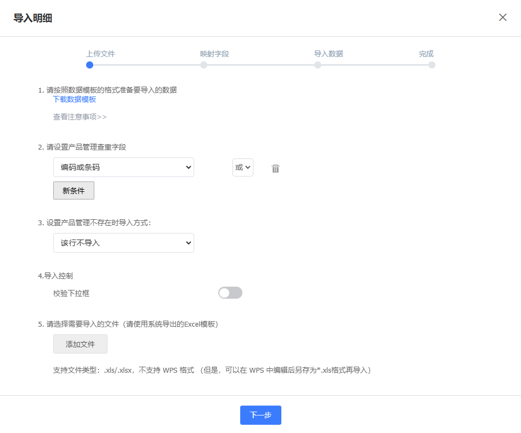Toggle the 校验下拉框 switch on
This screenshot has width=521, height=433.
(x=230, y=293)
